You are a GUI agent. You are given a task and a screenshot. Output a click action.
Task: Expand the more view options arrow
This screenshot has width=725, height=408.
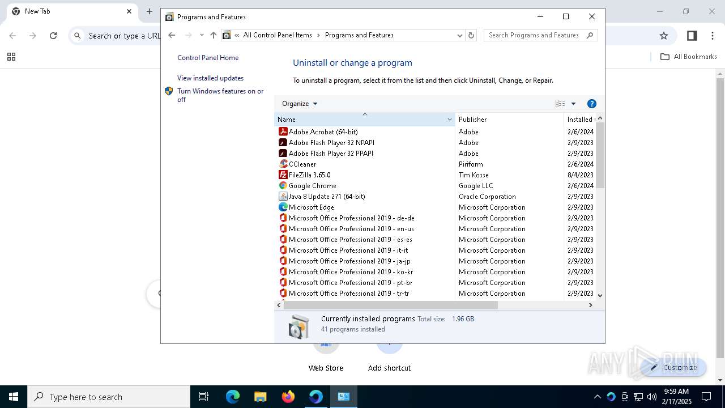pyautogui.click(x=573, y=104)
